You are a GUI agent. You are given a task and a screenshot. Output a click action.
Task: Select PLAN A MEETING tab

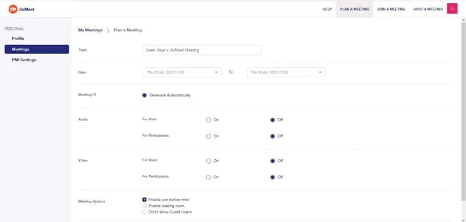(354, 9)
